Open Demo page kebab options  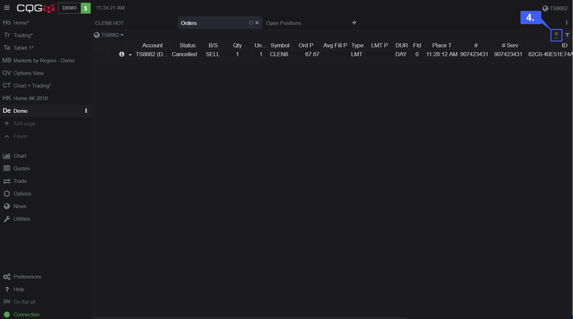(x=86, y=111)
